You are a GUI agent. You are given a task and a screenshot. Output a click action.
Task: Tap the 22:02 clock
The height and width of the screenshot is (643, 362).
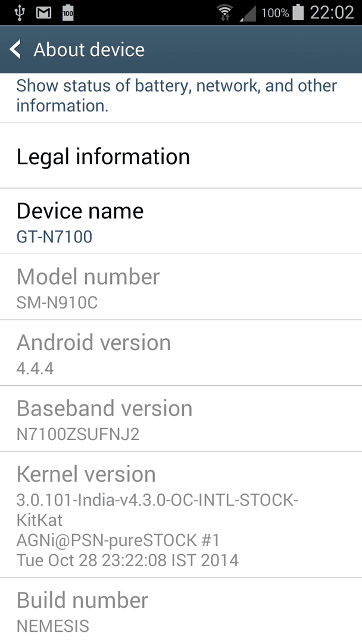332,13
